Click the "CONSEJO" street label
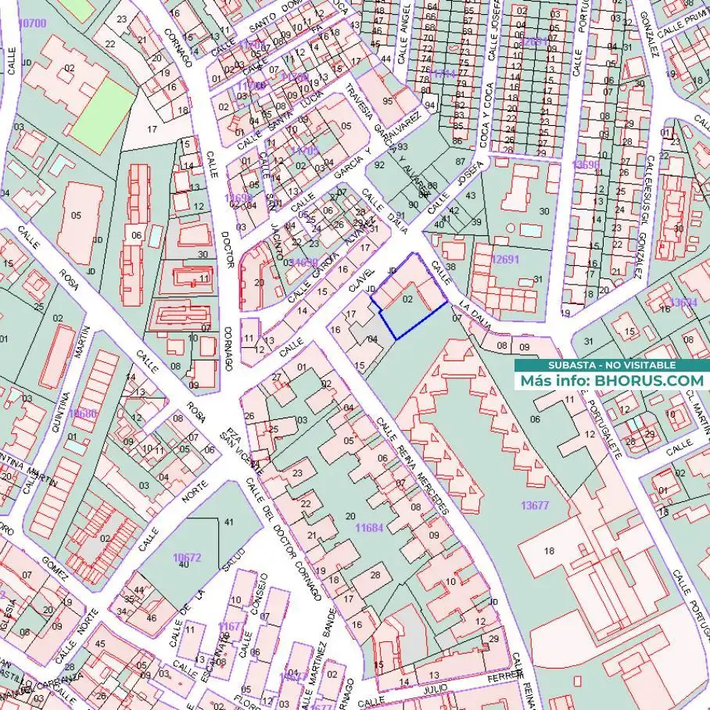Viewport: 710px width, 710px height. point(259,593)
